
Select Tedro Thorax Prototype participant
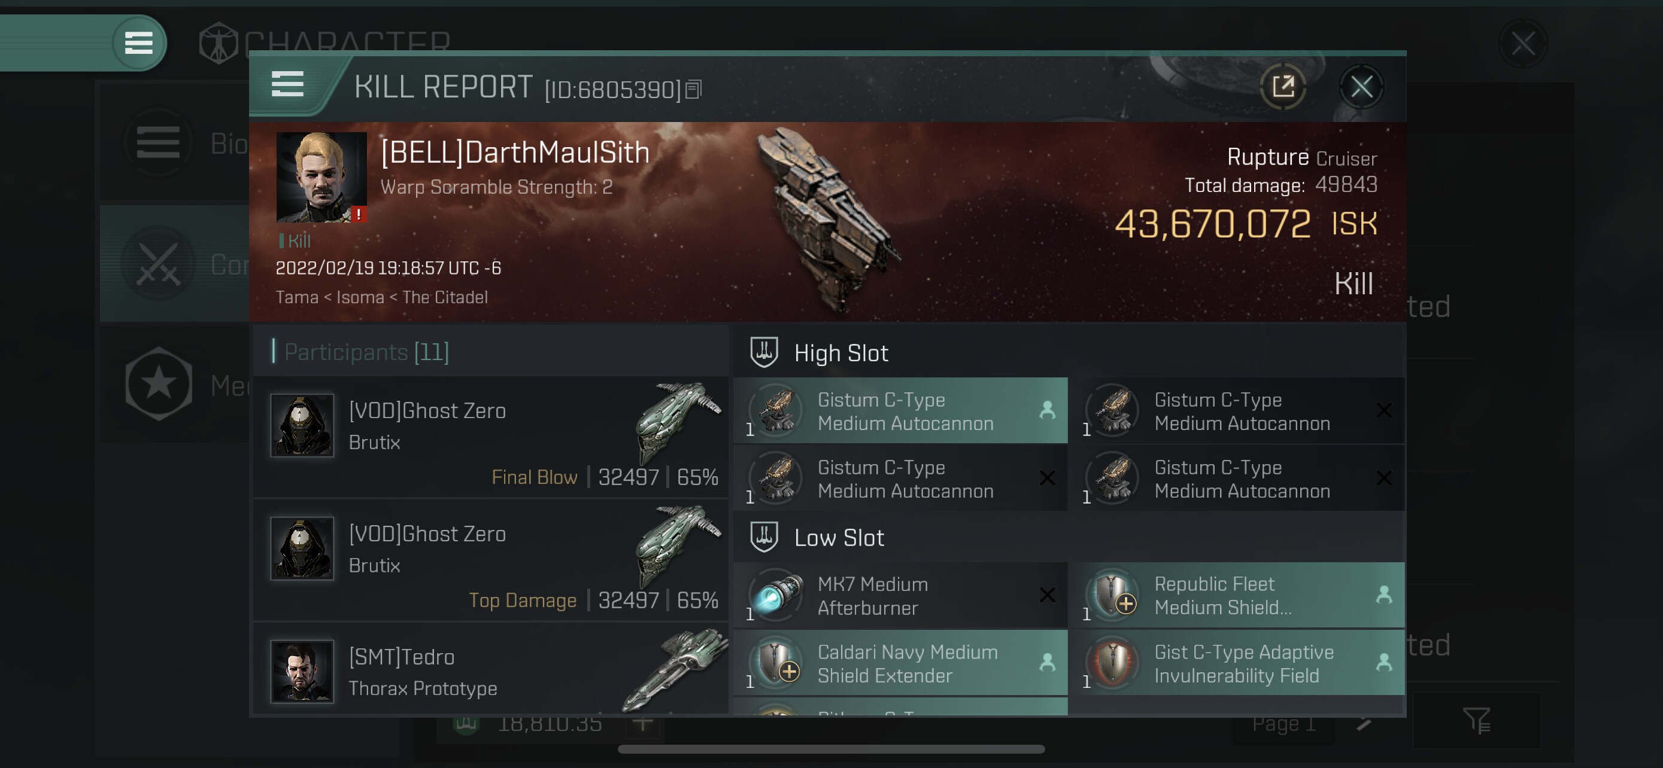coord(491,671)
